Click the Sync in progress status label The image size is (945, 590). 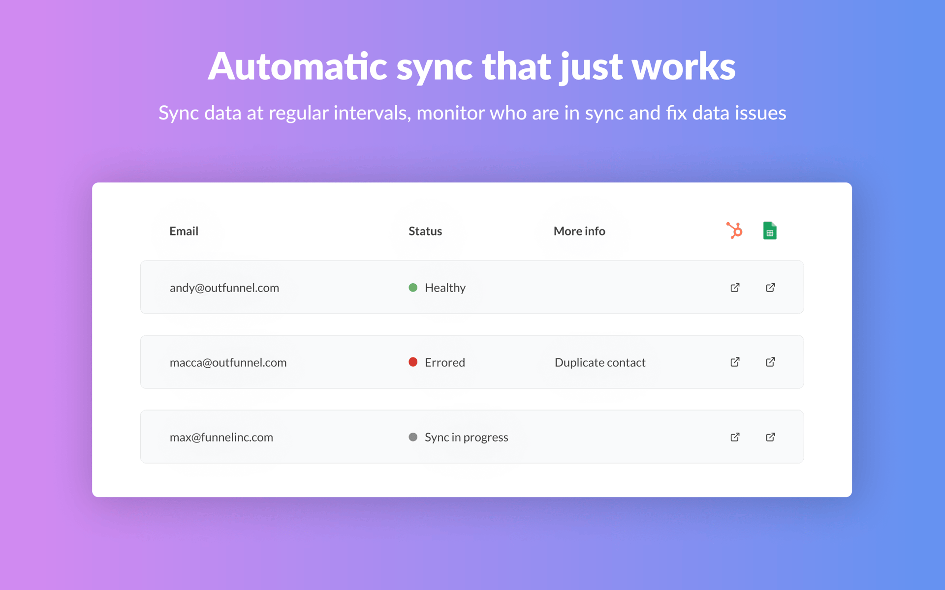(466, 437)
